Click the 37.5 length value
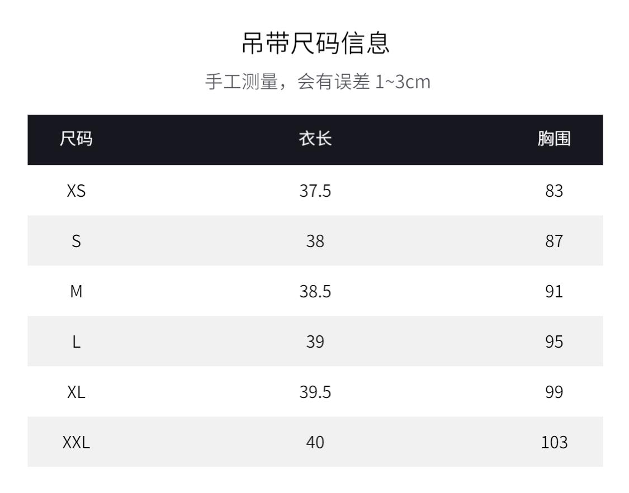The image size is (629, 493). tap(315, 191)
